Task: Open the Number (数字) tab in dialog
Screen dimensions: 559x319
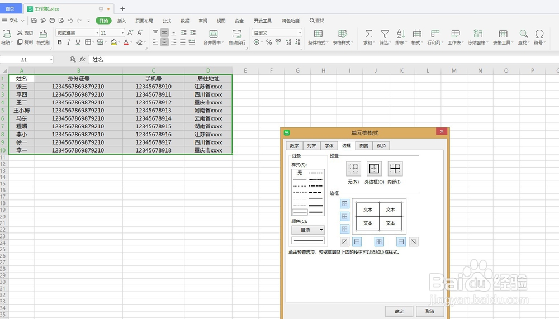Action: (x=294, y=146)
